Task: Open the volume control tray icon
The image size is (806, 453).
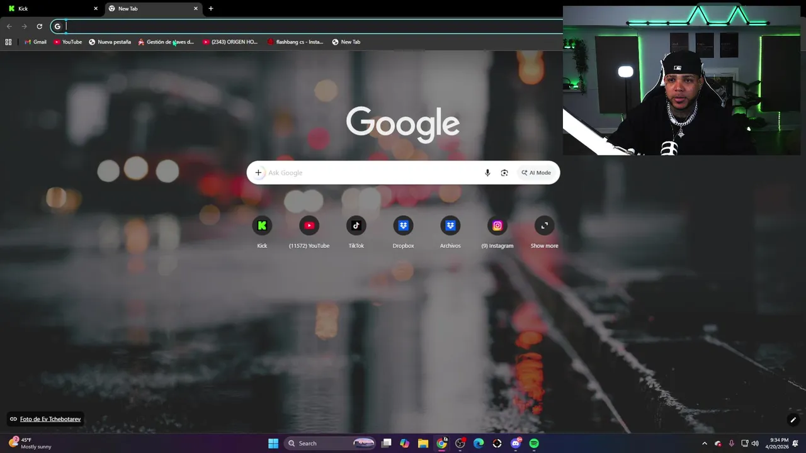Action: tap(755, 444)
